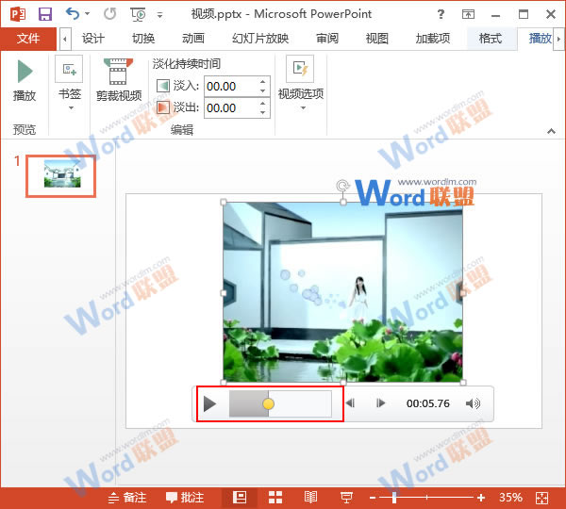Zoom out with the minus button
This screenshot has height=509, width=566.
[373, 499]
